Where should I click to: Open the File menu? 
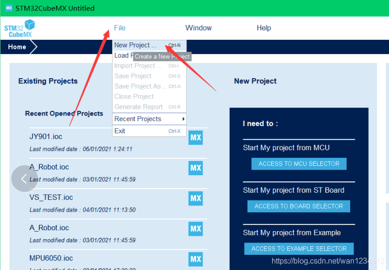click(120, 28)
